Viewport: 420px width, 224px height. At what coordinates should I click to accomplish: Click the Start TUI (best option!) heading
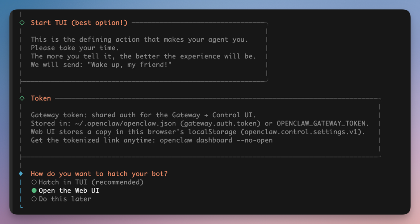point(79,23)
